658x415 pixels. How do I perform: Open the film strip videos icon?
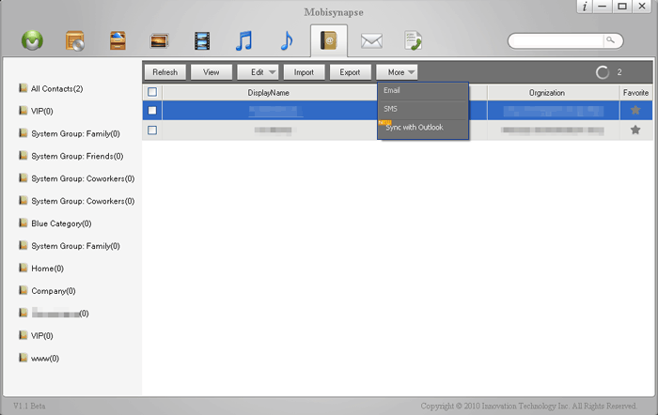point(202,40)
